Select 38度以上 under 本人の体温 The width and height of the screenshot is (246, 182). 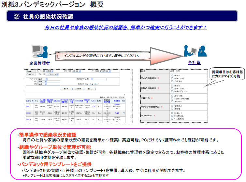coord(172,113)
